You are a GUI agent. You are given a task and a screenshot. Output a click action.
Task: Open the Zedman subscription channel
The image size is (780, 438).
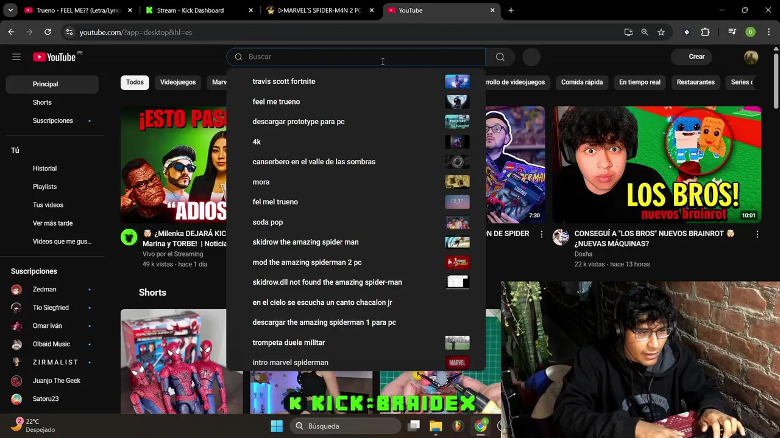(x=52, y=290)
